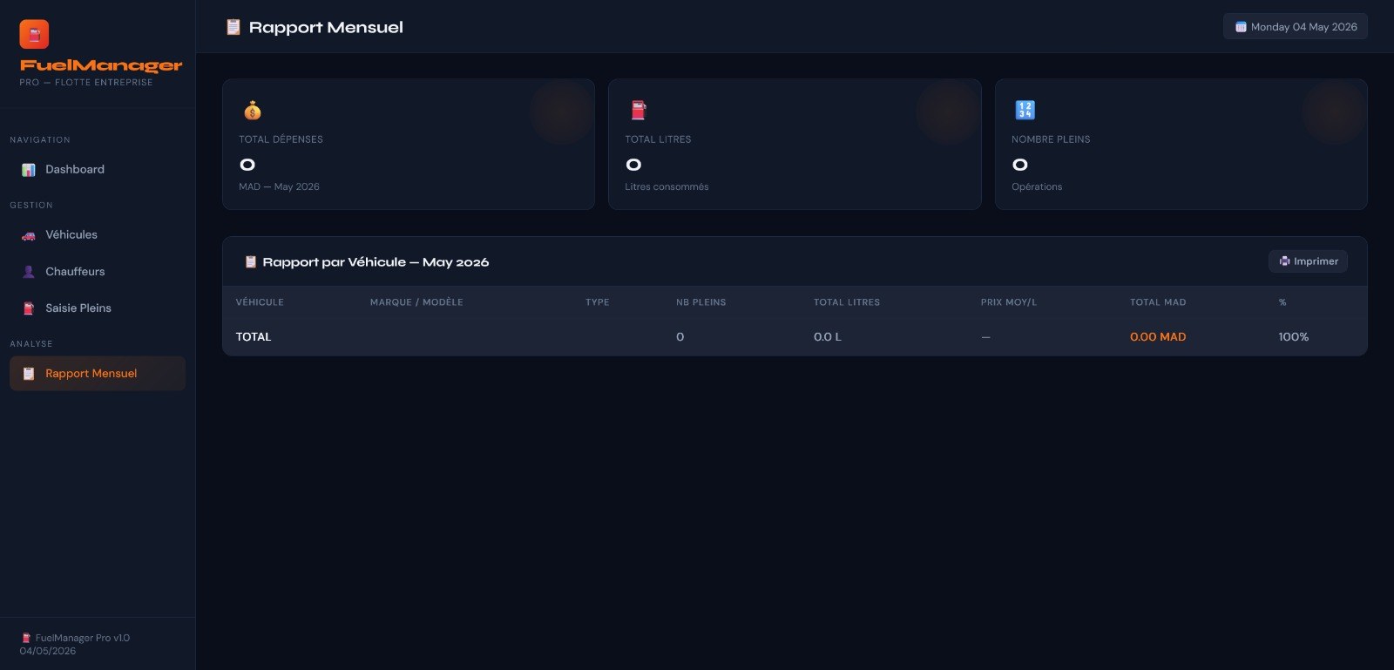This screenshot has width=1394, height=670.
Task: Click the clipboard icon next to Rapport par Véhicule
Action: tap(251, 261)
